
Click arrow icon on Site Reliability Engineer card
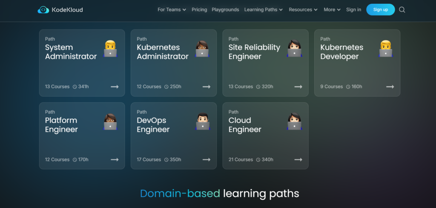tap(298, 87)
